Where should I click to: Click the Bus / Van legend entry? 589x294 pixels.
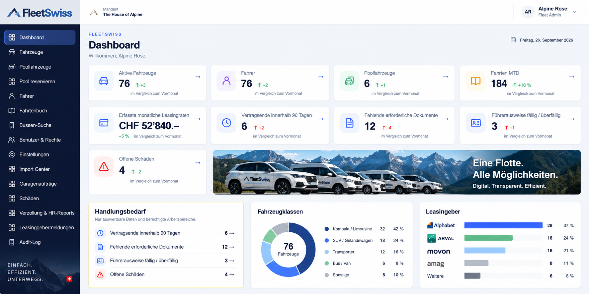click(364, 263)
